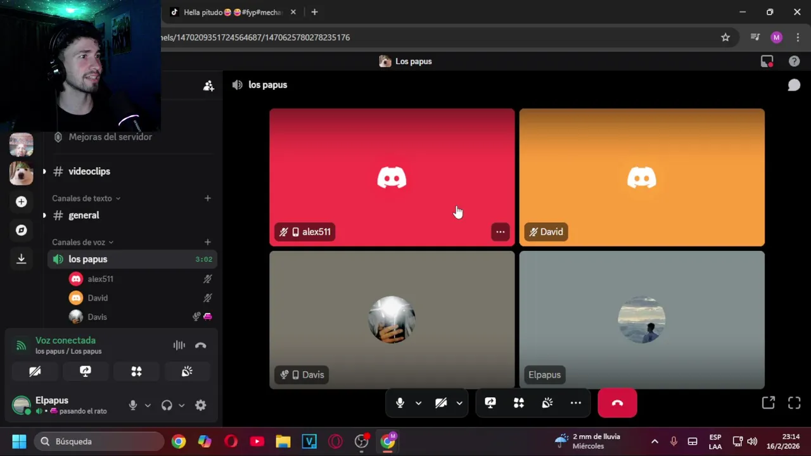Expand output device options beside headphones

[x=181, y=405]
